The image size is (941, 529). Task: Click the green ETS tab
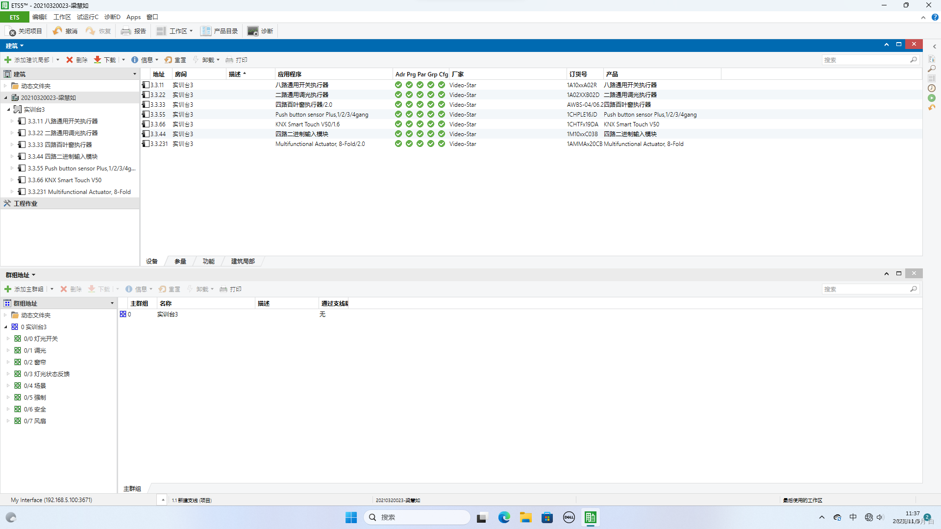(x=15, y=17)
